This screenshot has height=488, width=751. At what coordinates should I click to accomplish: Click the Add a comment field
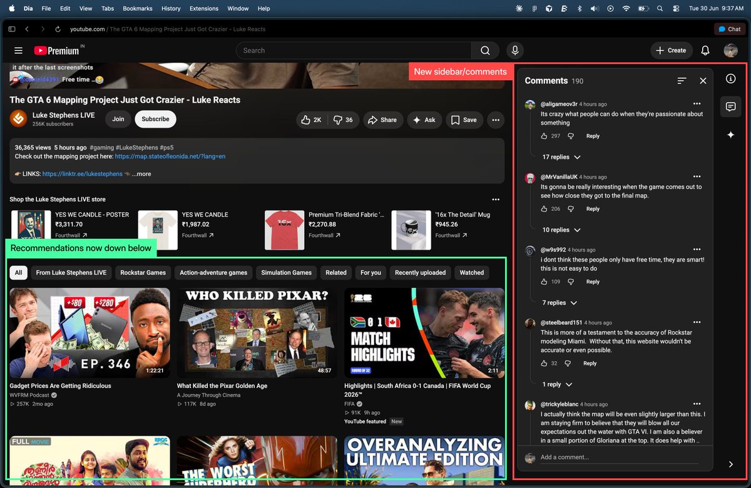pos(618,457)
